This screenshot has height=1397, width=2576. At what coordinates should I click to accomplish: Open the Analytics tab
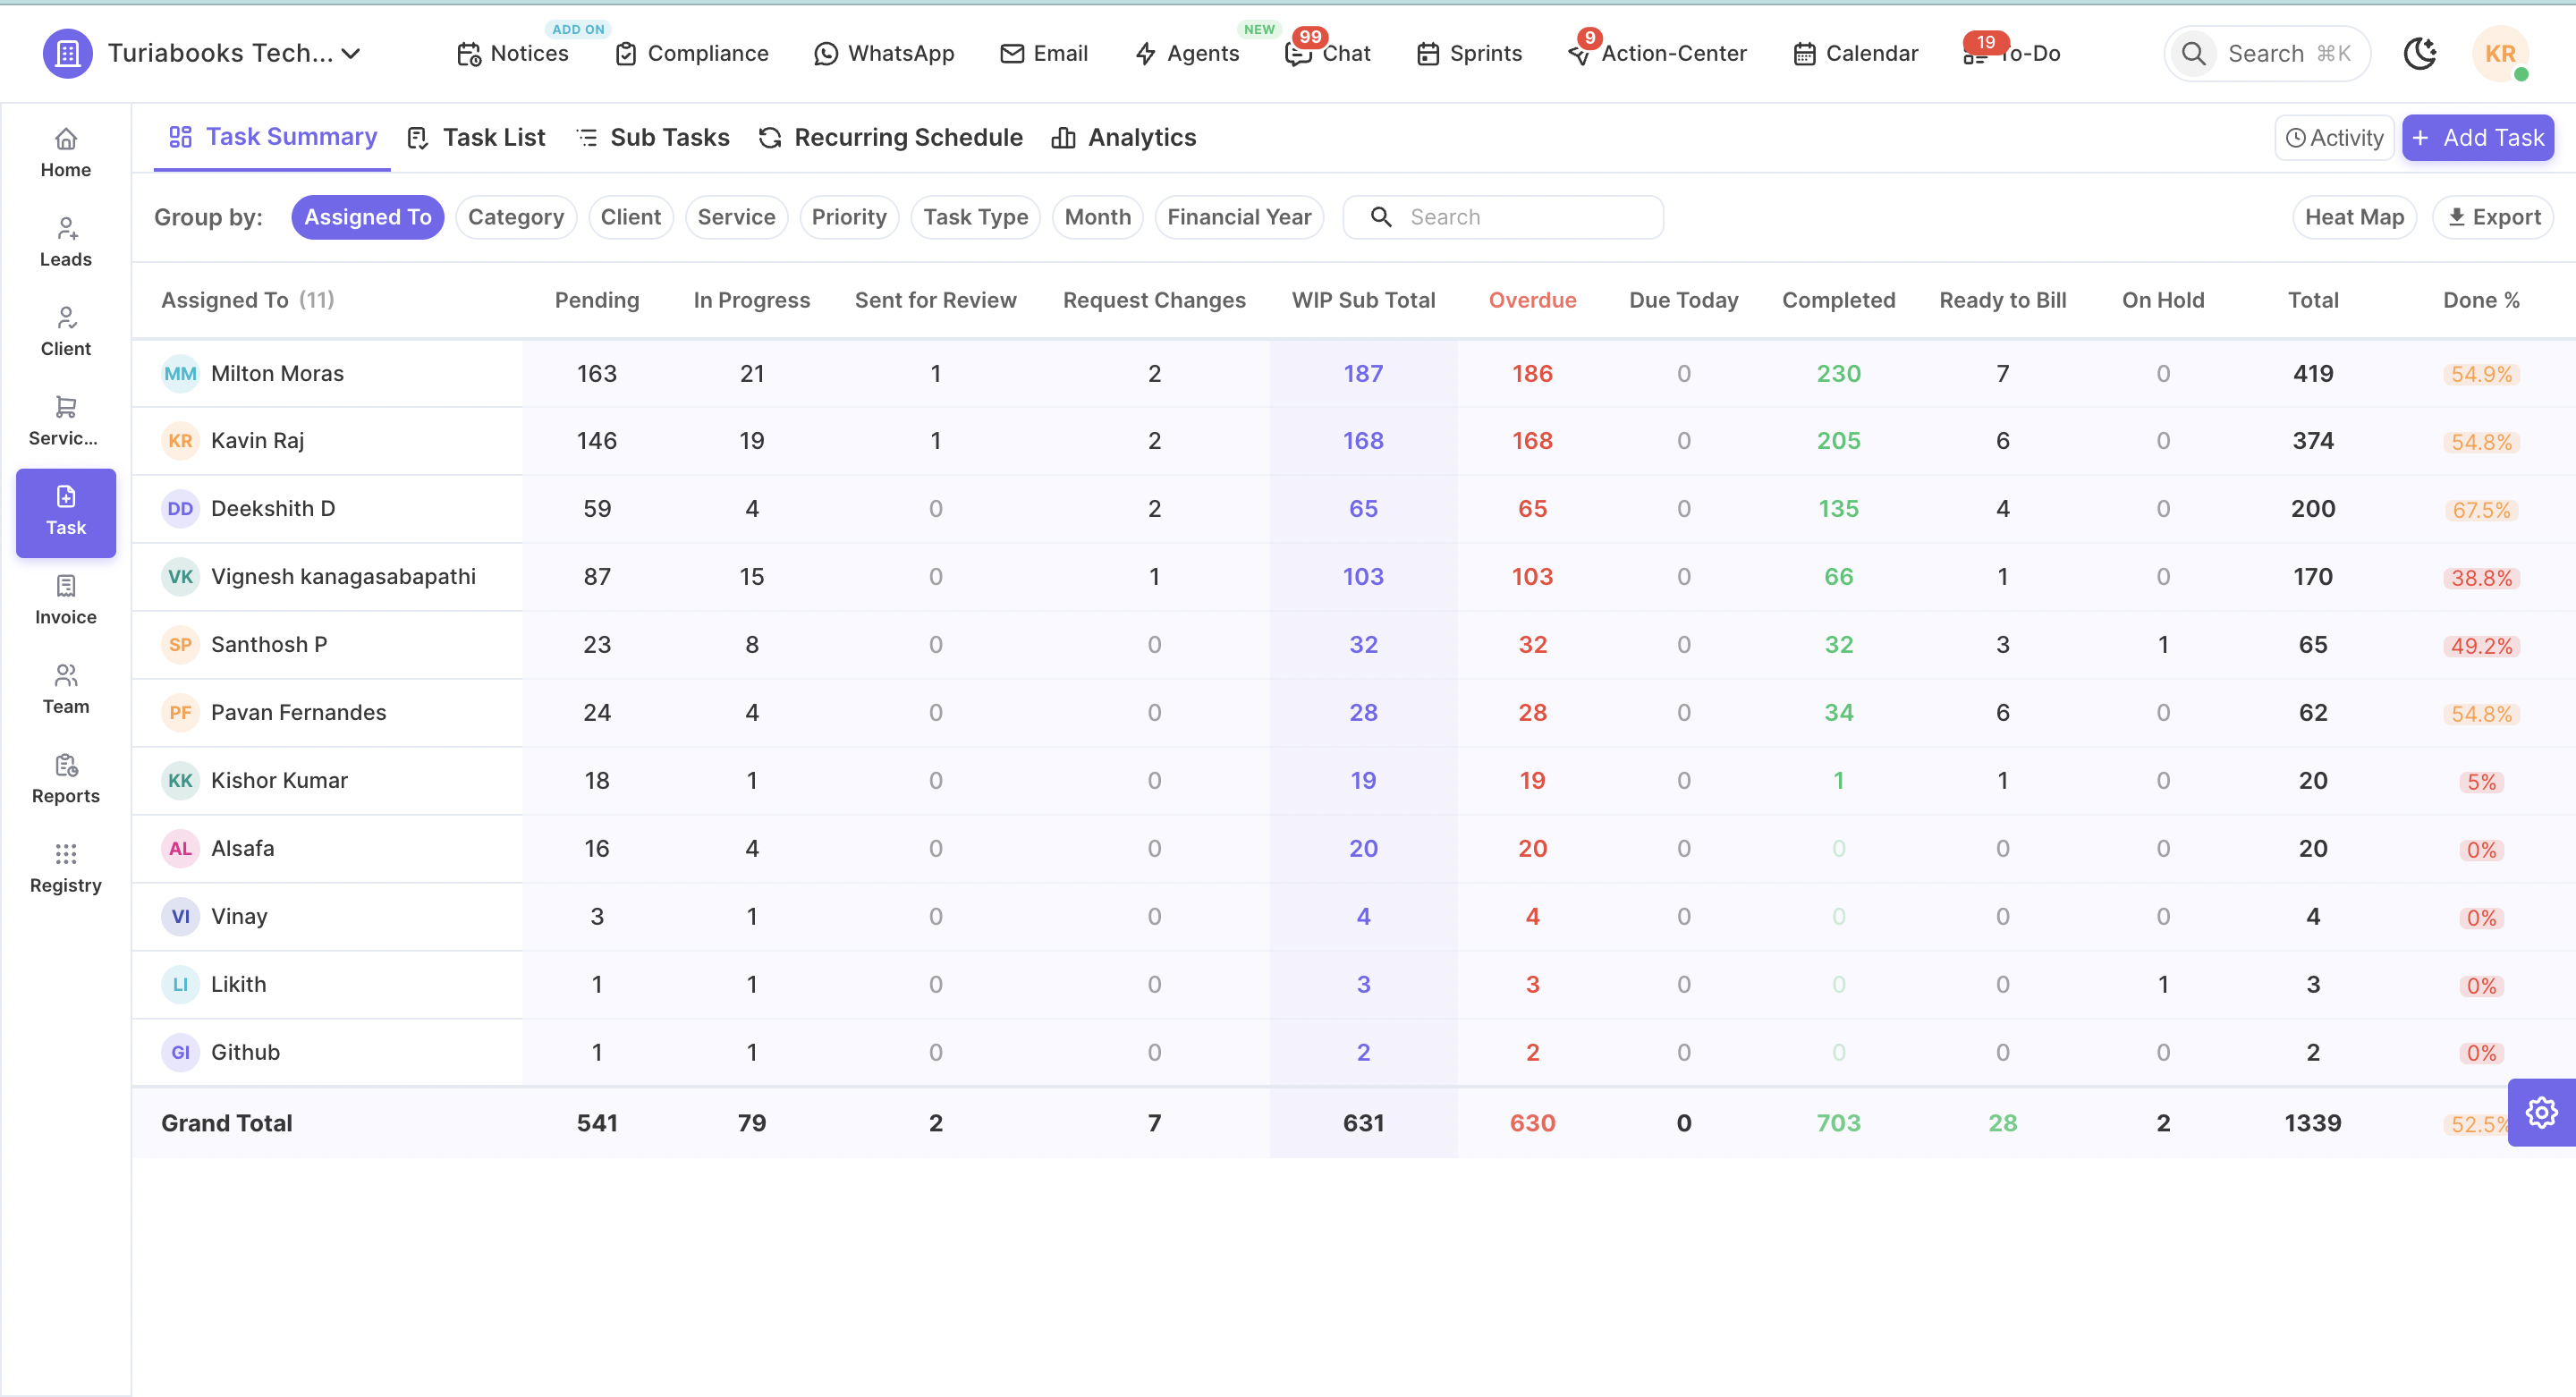click(x=1123, y=137)
